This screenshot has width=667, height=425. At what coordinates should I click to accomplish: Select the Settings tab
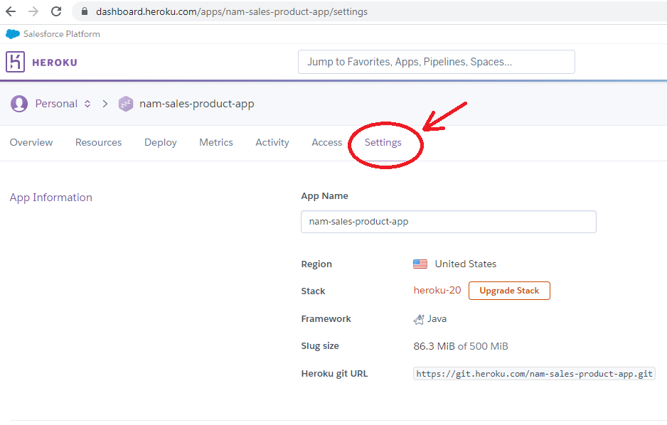coord(383,142)
